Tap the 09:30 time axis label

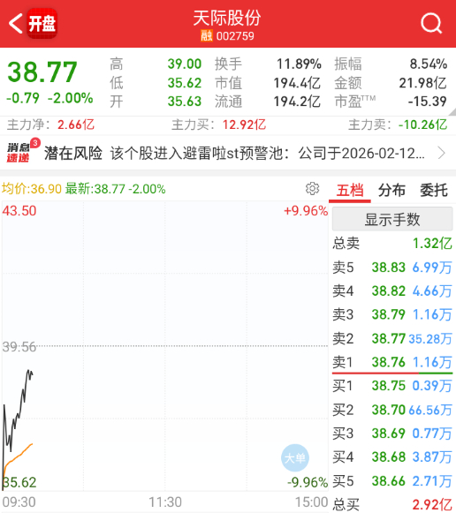pyautogui.click(x=19, y=502)
